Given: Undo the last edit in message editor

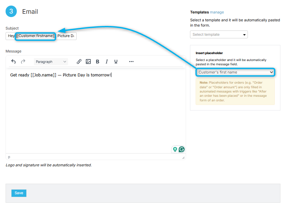Looking at the screenshot, I should click(x=13, y=62).
